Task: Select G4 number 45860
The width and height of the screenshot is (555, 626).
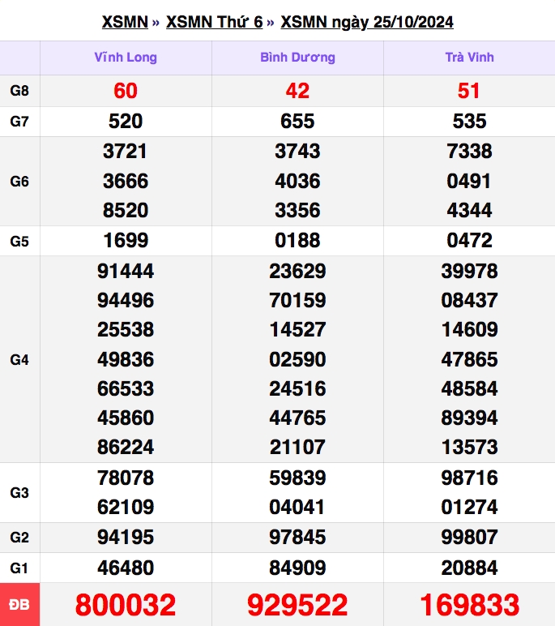Action: pos(126,418)
